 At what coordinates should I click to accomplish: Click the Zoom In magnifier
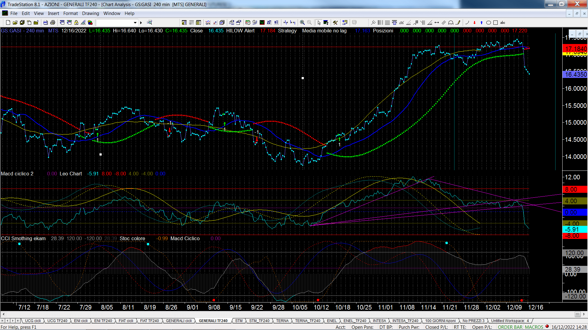point(302,23)
